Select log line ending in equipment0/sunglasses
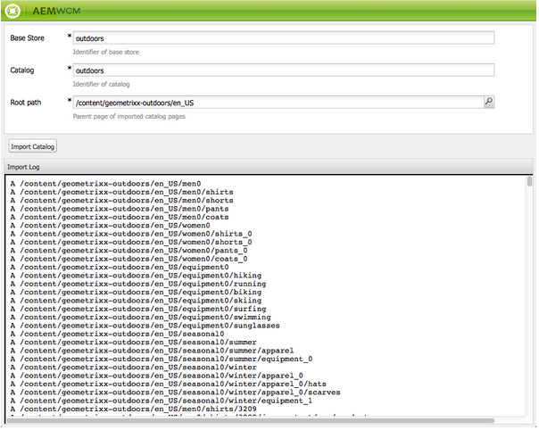The height and width of the screenshot is (430, 539). (x=145, y=326)
